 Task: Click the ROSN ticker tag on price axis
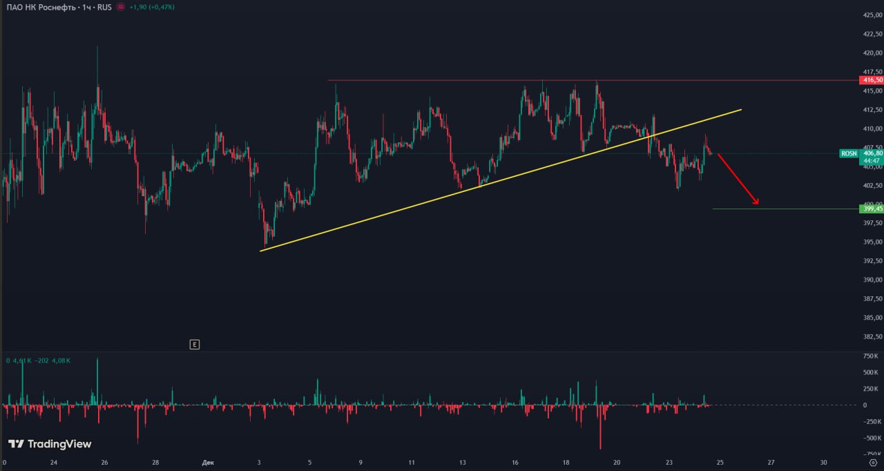849,153
